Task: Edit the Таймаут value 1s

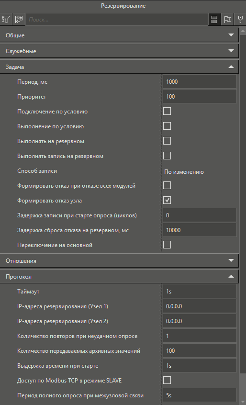Action: coord(200,292)
